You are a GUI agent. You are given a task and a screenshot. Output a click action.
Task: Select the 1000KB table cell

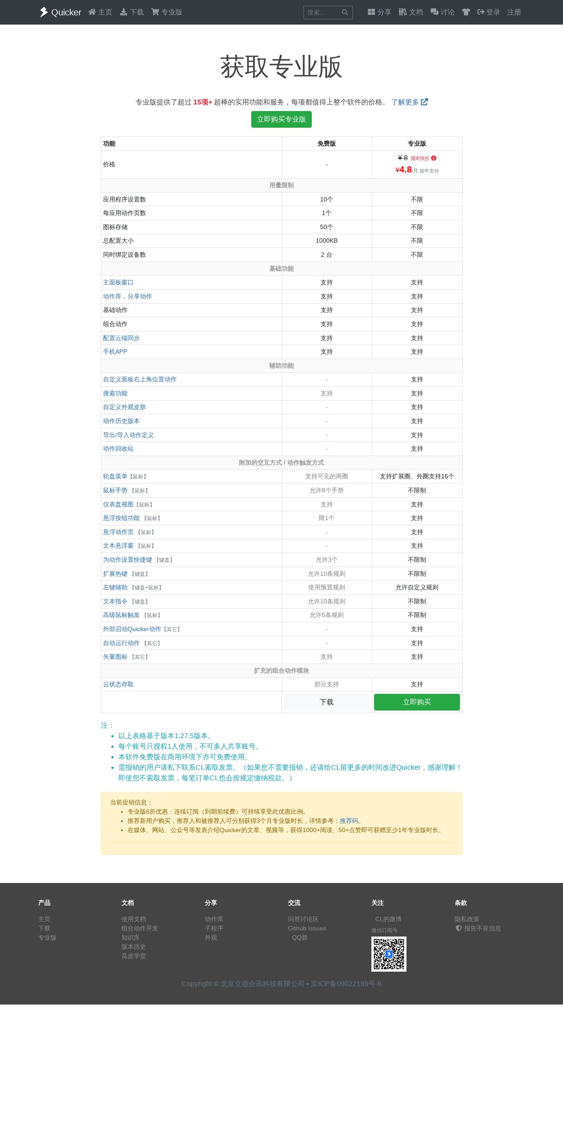pos(327,241)
